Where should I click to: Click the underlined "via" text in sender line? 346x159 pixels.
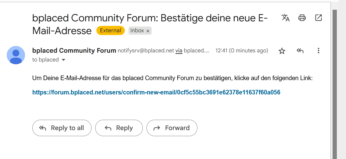(179, 51)
